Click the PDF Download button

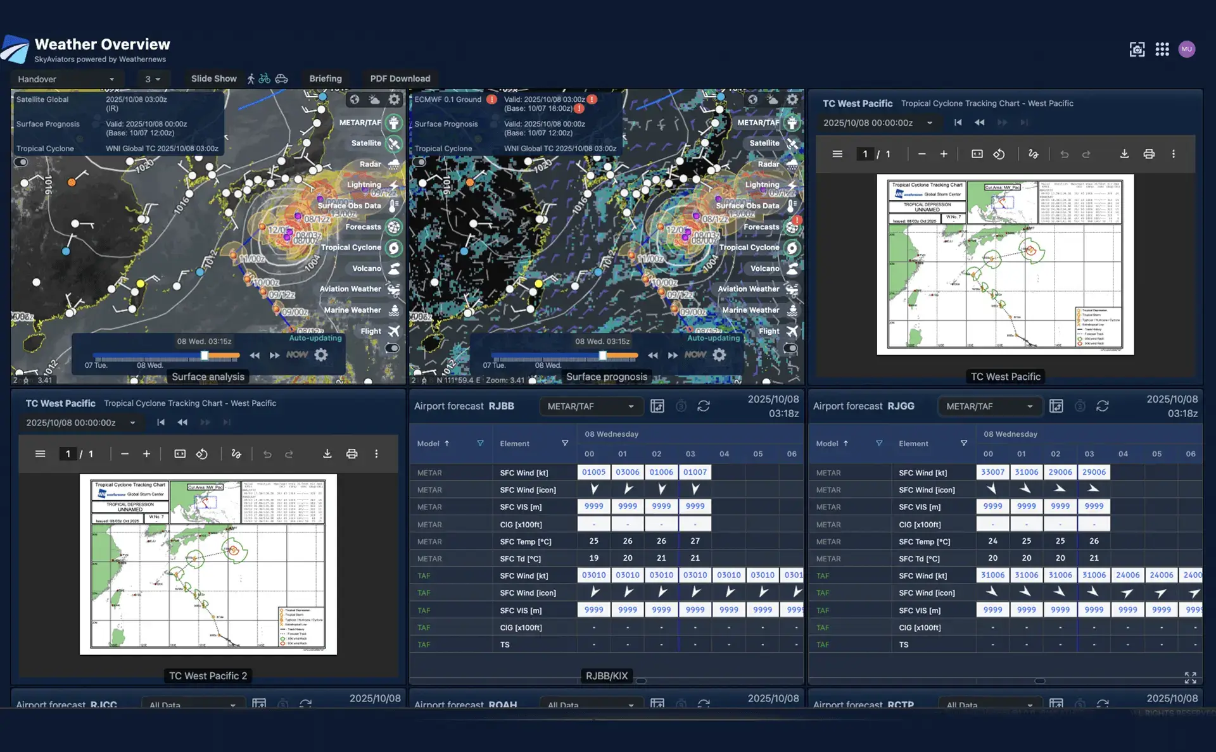tap(400, 78)
